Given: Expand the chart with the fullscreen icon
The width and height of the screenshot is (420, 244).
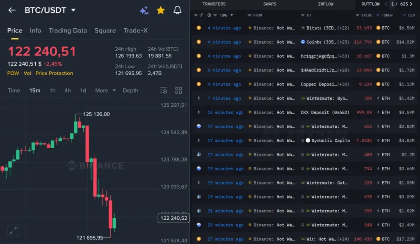Looking at the screenshot, I should 13,230.
